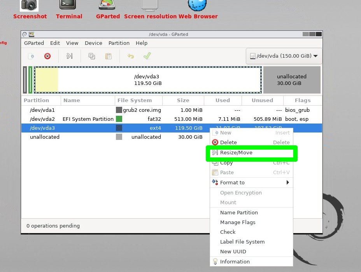Open the Partition menu in menu bar
The width and height of the screenshot is (361, 272).
[119, 43]
